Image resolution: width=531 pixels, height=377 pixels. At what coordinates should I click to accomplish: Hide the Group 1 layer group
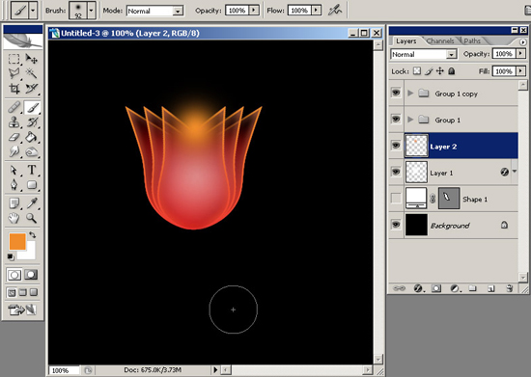click(x=396, y=119)
